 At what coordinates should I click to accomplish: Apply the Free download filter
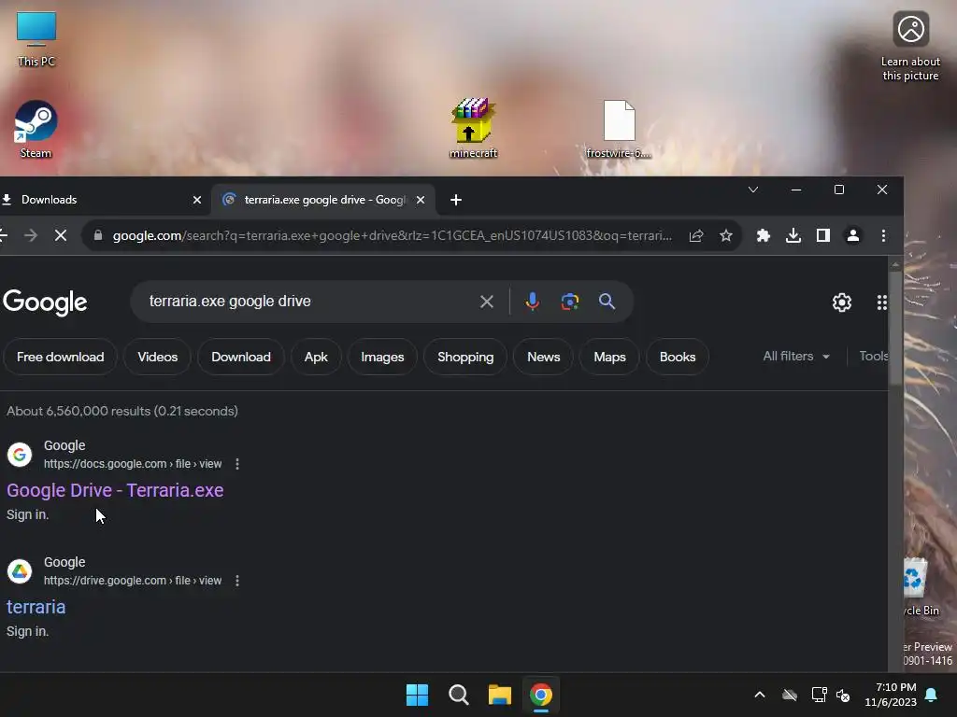tap(61, 357)
